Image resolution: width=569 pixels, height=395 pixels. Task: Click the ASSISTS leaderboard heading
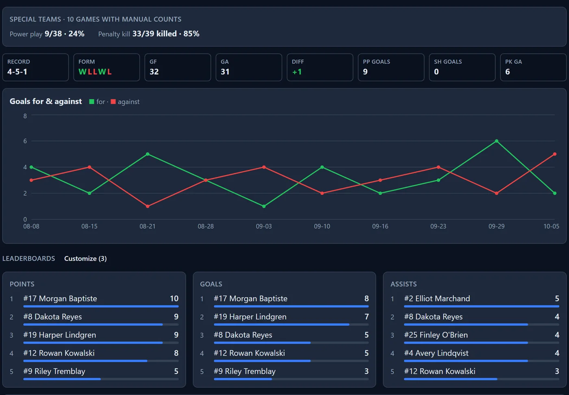tap(404, 284)
